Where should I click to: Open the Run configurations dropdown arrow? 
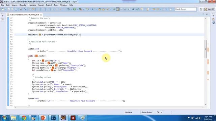coord(77,9)
